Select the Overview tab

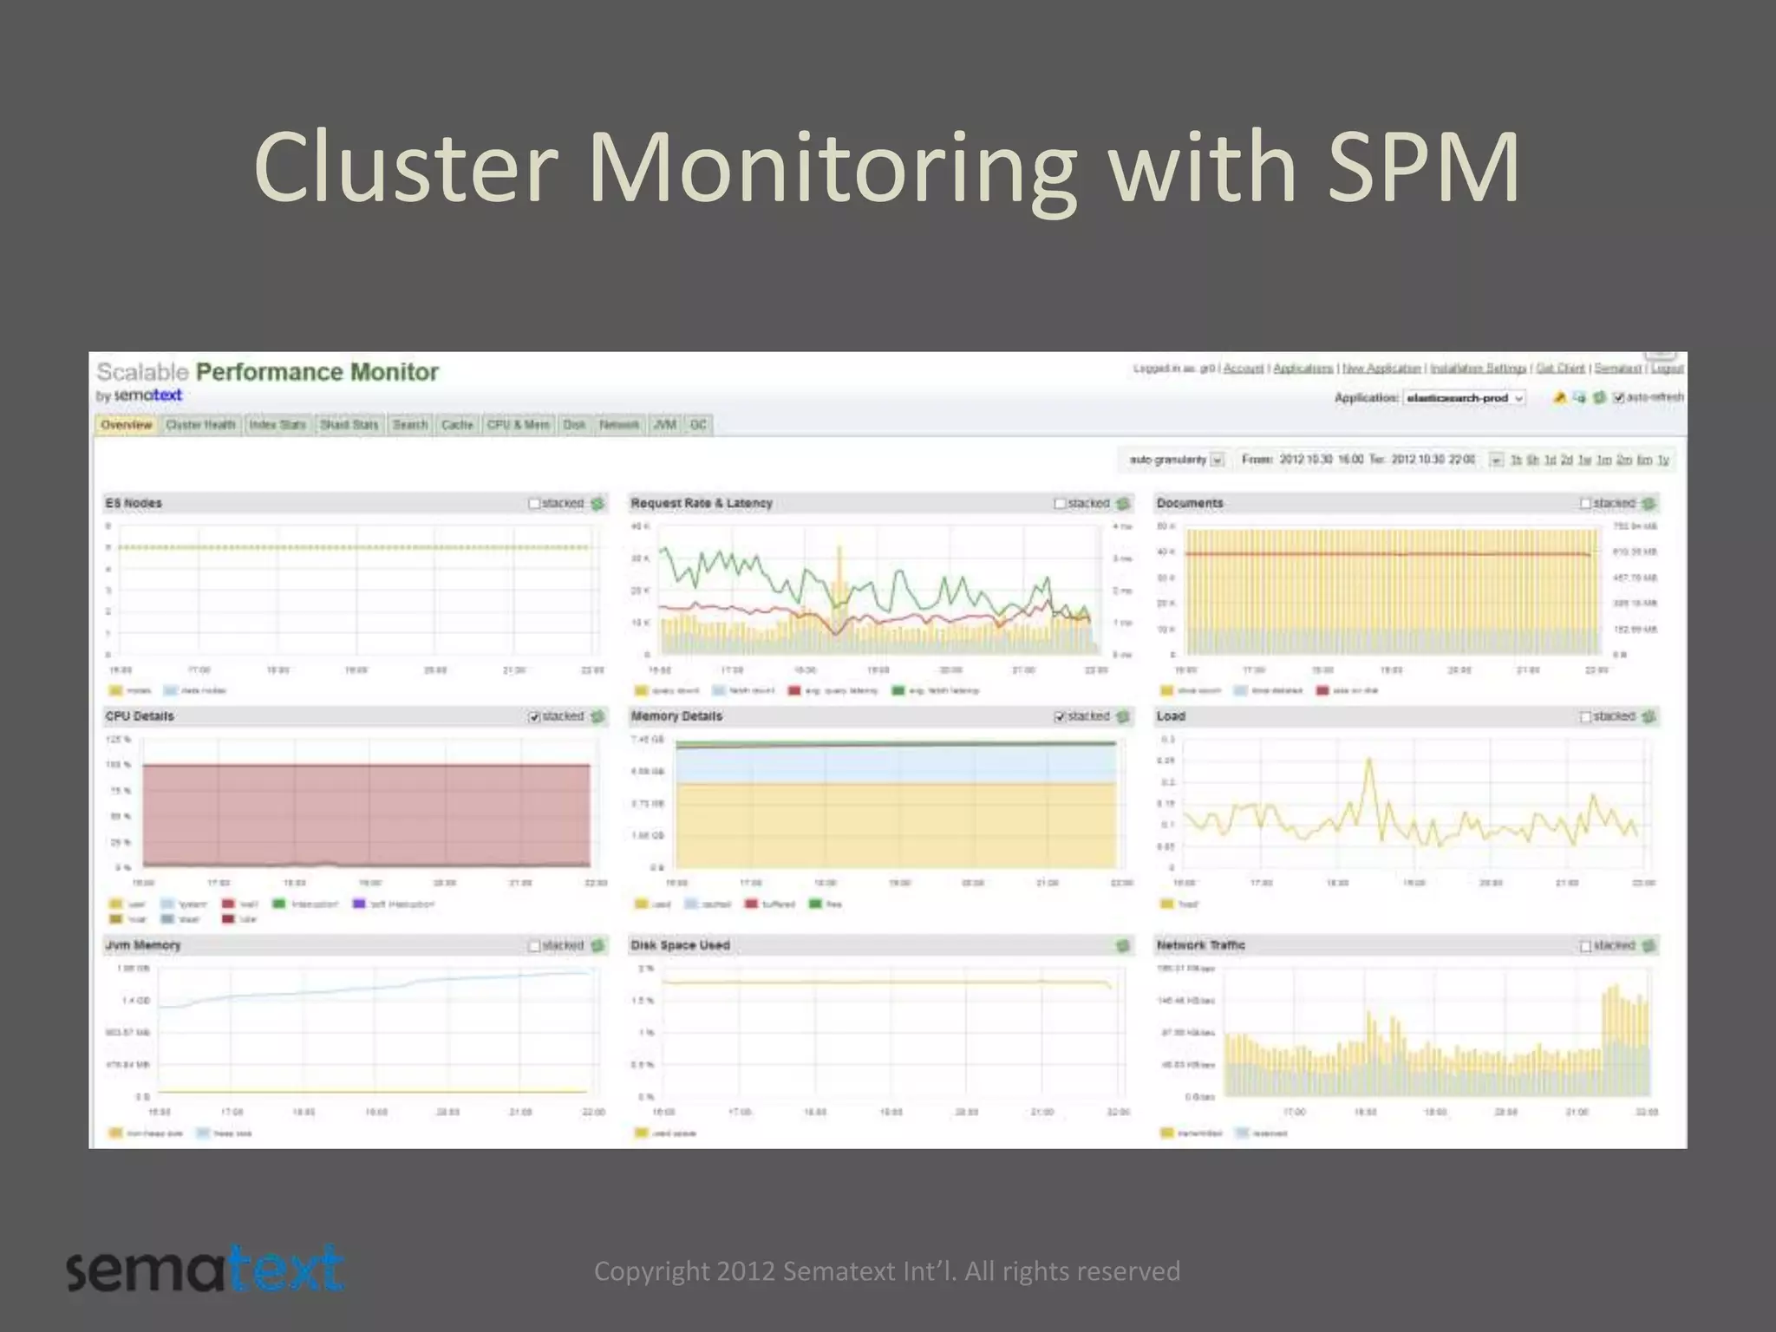pyautogui.click(x=126, y=425)
